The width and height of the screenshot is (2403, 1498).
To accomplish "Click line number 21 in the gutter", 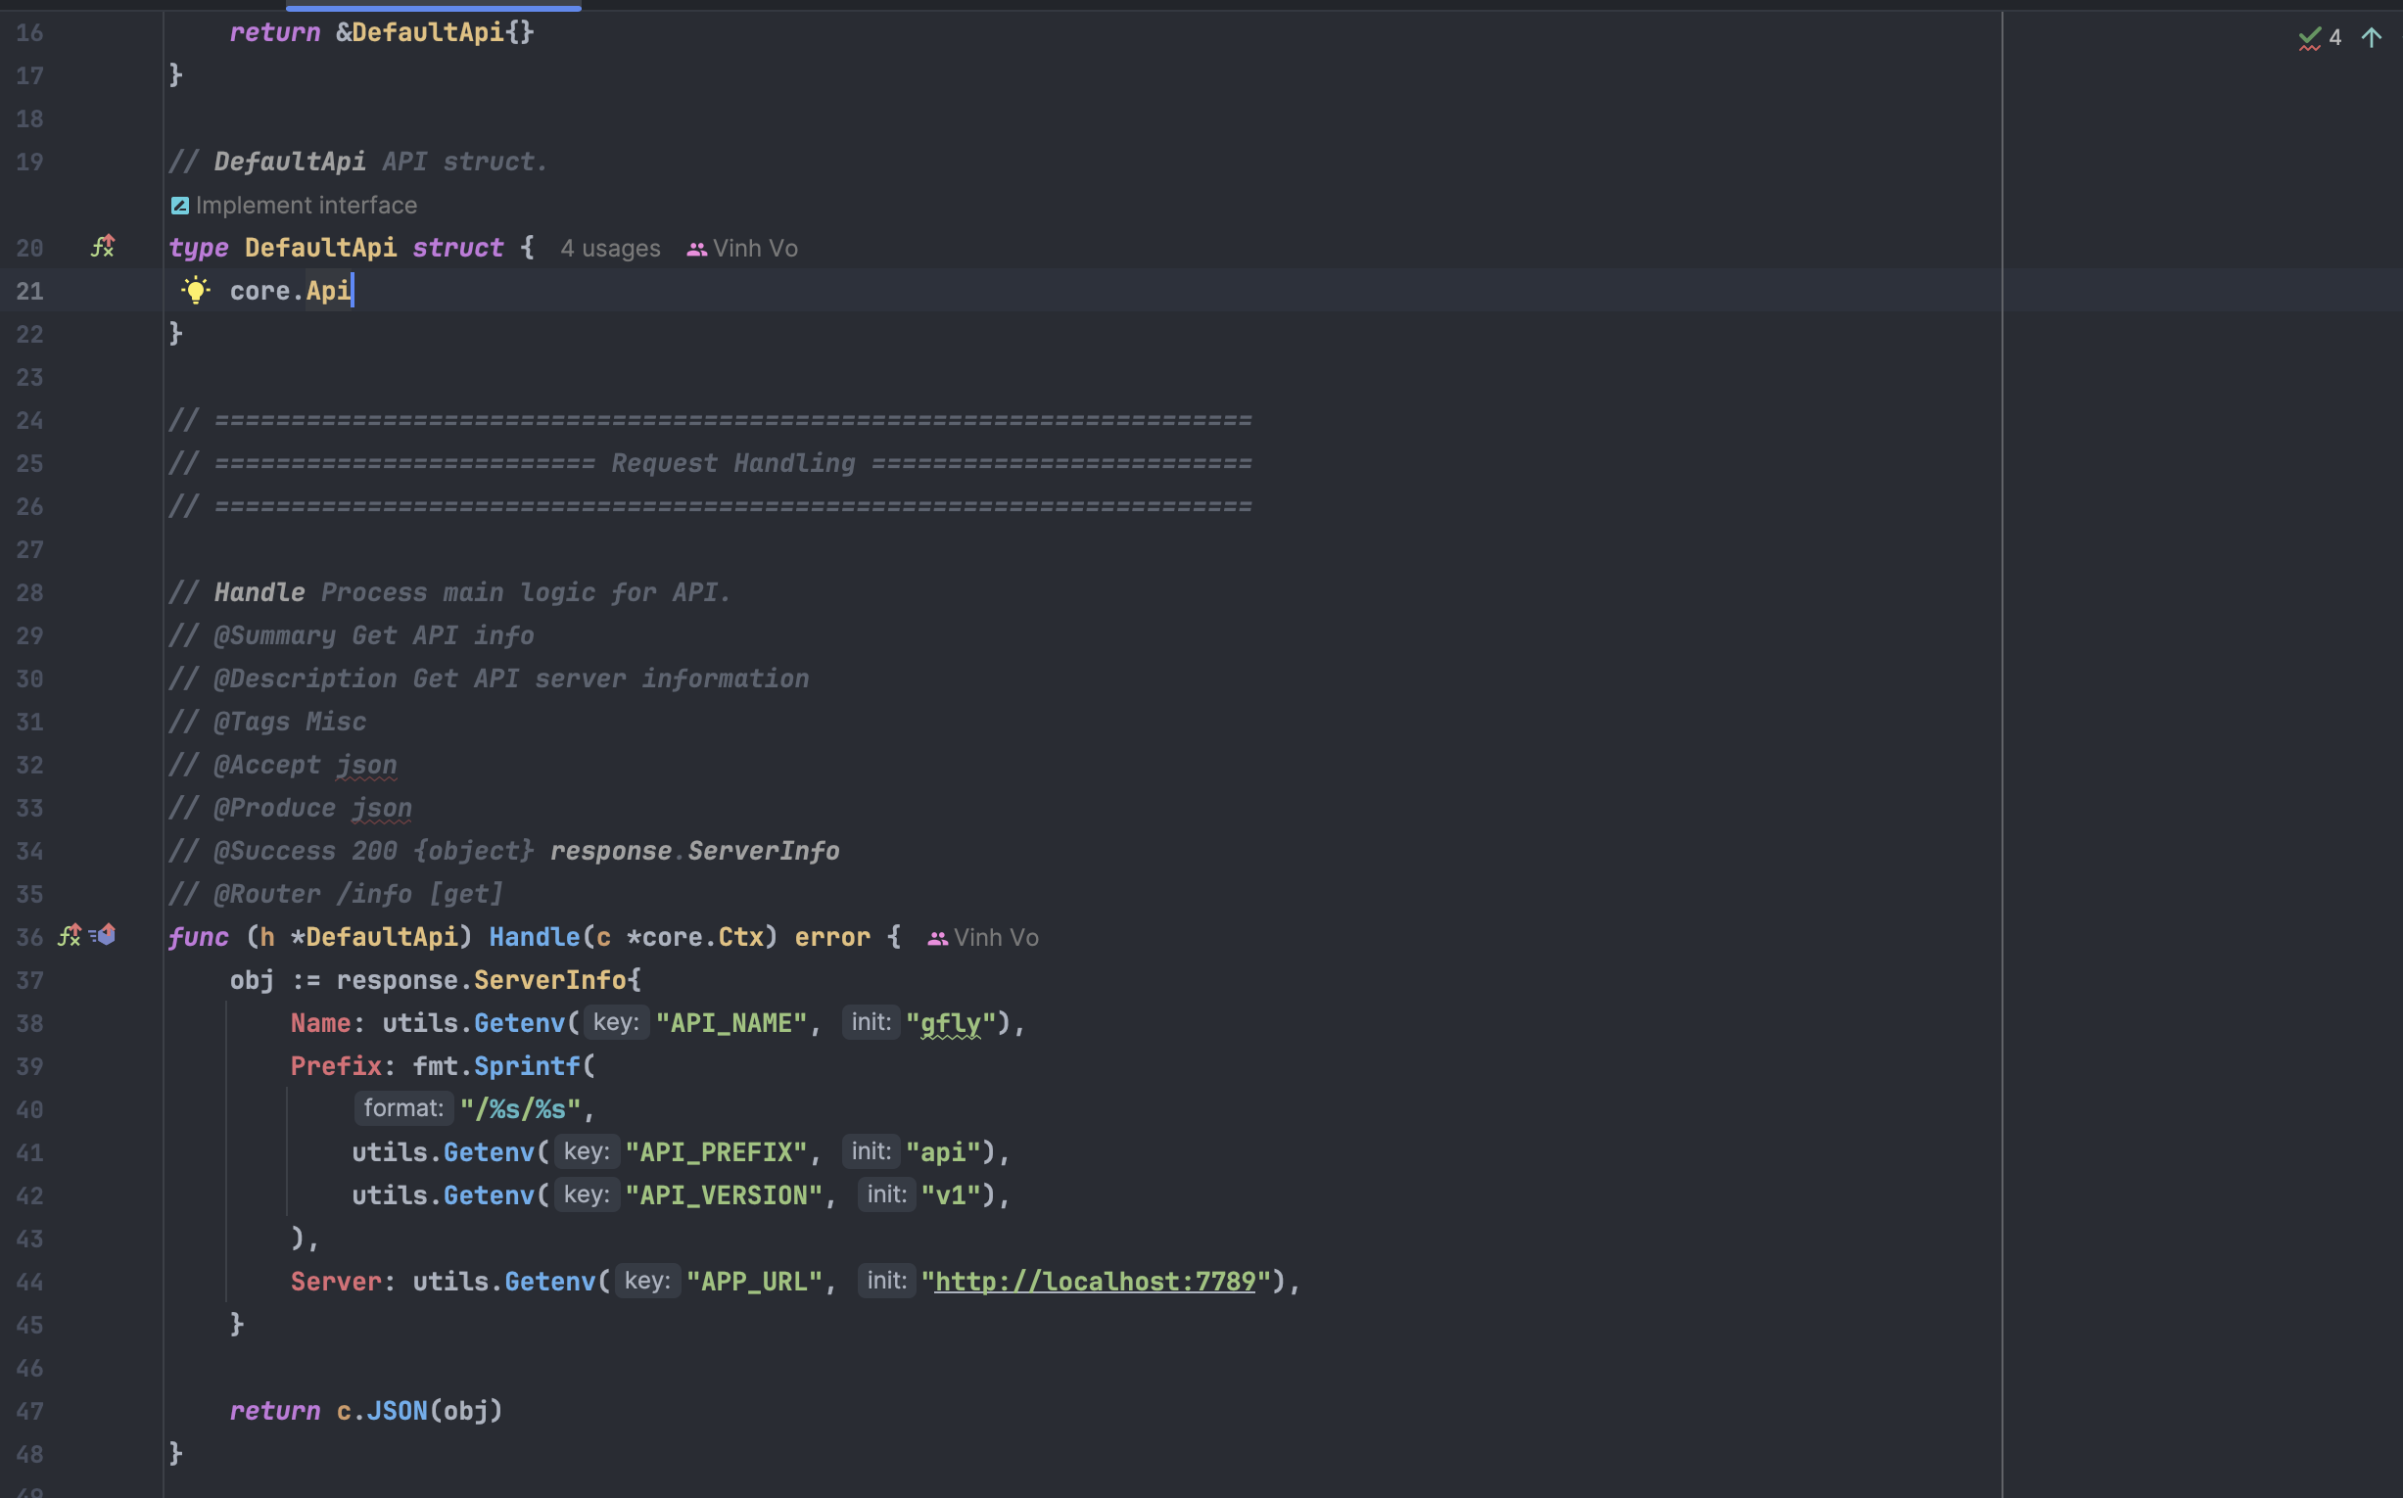I will (x=29, y=292).
